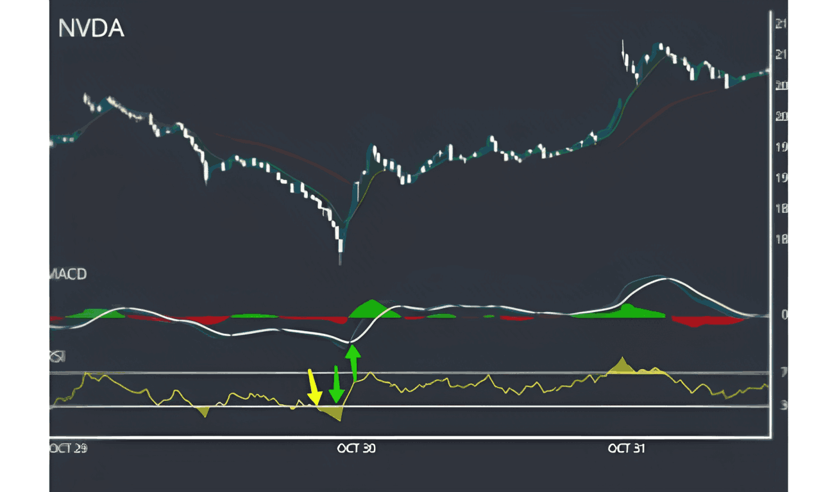
Task: Select the MACD indicator panel label
Action: [x=68, y=274]
